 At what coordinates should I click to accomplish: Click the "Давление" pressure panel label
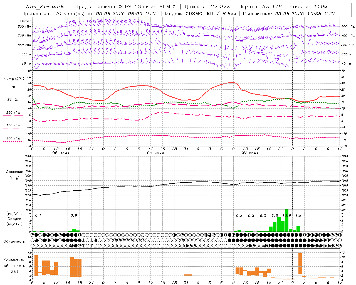pos(14,172)
